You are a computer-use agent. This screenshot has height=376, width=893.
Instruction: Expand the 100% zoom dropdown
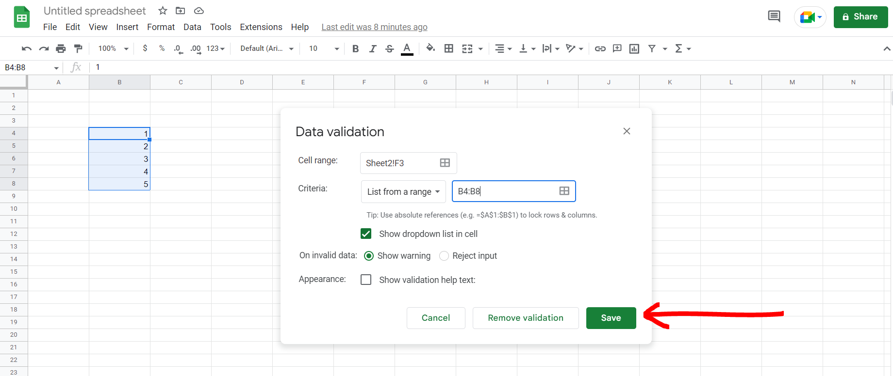point(113,48)
